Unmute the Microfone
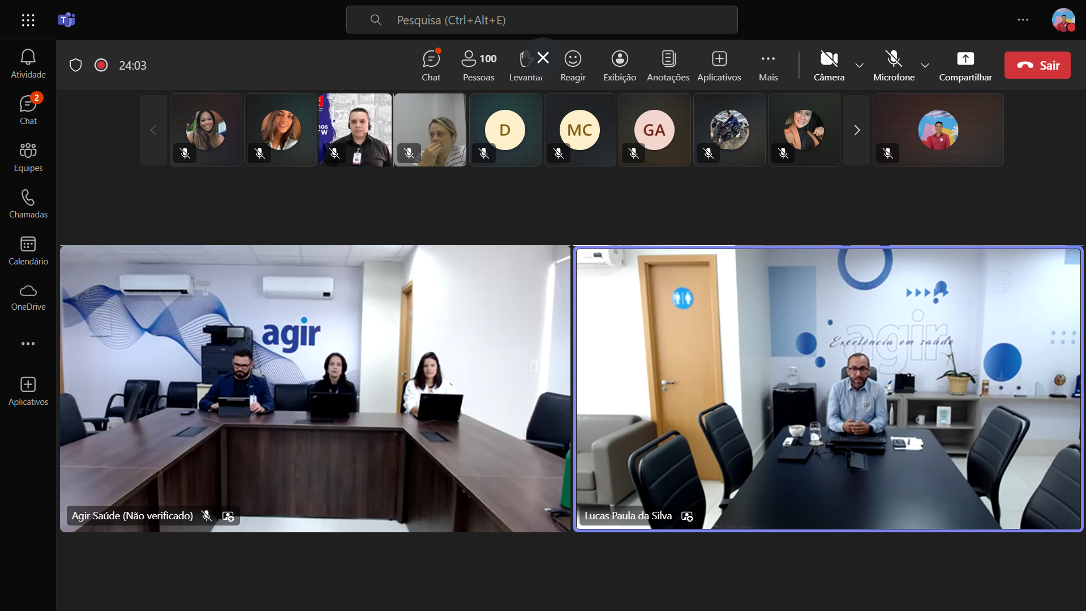Screen dimensions: 1086x611 click(894, 65)
